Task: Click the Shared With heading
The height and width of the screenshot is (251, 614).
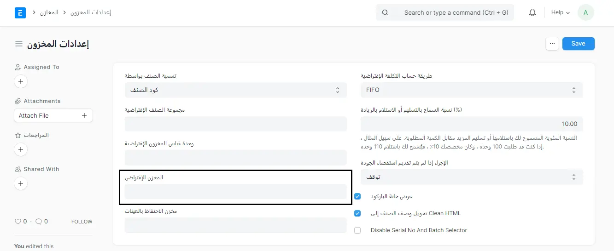Action: (x=41, y=169)
